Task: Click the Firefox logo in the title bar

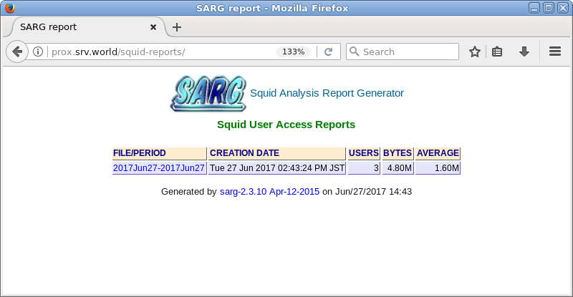Action: point(10,8)
